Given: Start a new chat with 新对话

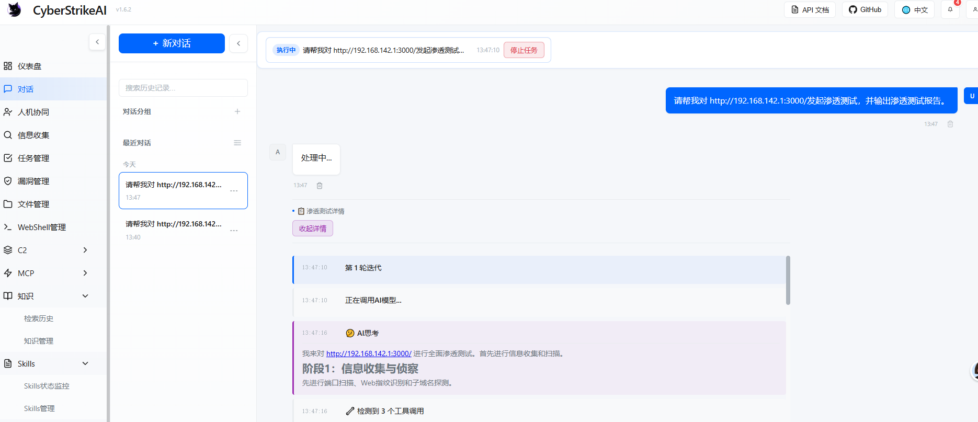Looking at the screenshot, I should (172, 43).
